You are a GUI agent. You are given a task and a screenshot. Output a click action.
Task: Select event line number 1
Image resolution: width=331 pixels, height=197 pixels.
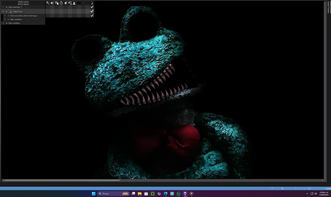pos(3,7)
